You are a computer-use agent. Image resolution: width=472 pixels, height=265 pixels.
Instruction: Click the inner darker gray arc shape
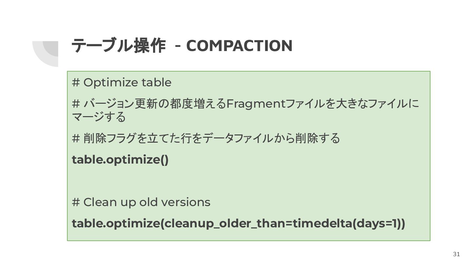50,48
